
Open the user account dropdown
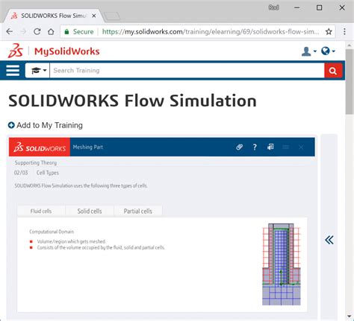coord(308,51)
